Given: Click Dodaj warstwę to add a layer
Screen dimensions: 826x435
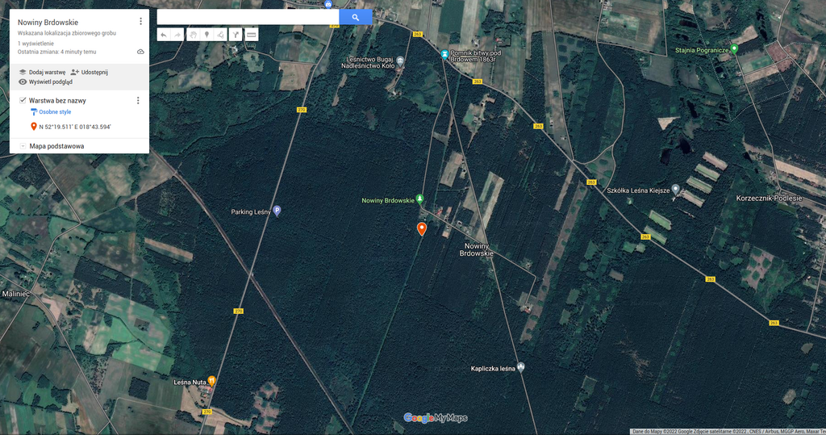Looking at the screenshot, I should tap(42, 72).
